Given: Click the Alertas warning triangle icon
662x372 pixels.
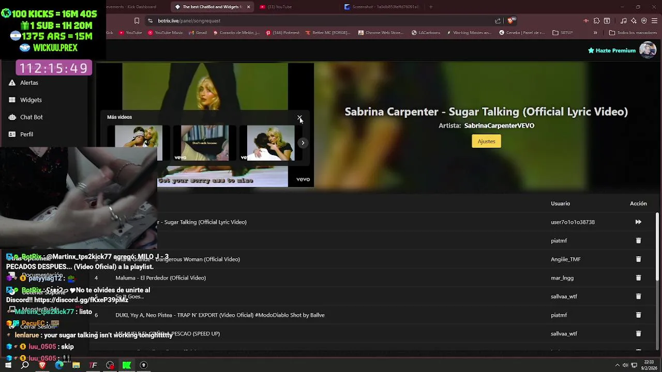Looking at the screenshot, I should pos(12,83).
